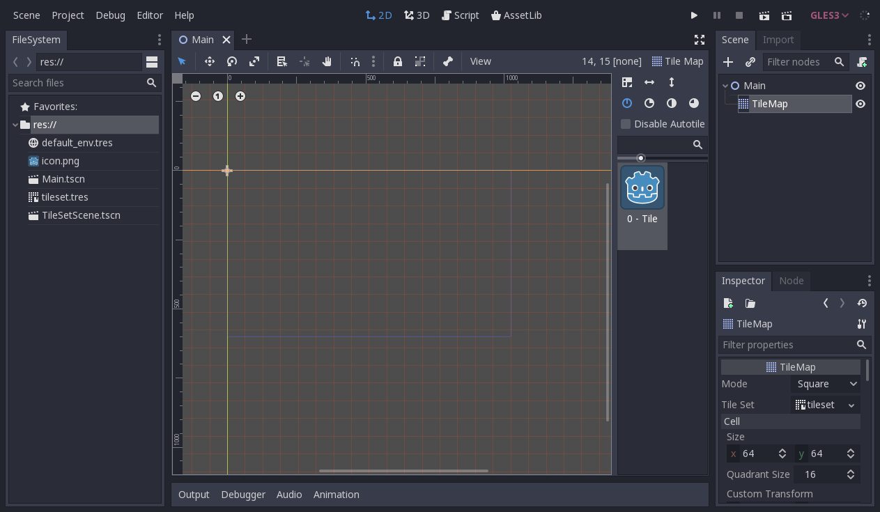Flip tile horizontally
The image size is (880, 512).
(649, 82)
